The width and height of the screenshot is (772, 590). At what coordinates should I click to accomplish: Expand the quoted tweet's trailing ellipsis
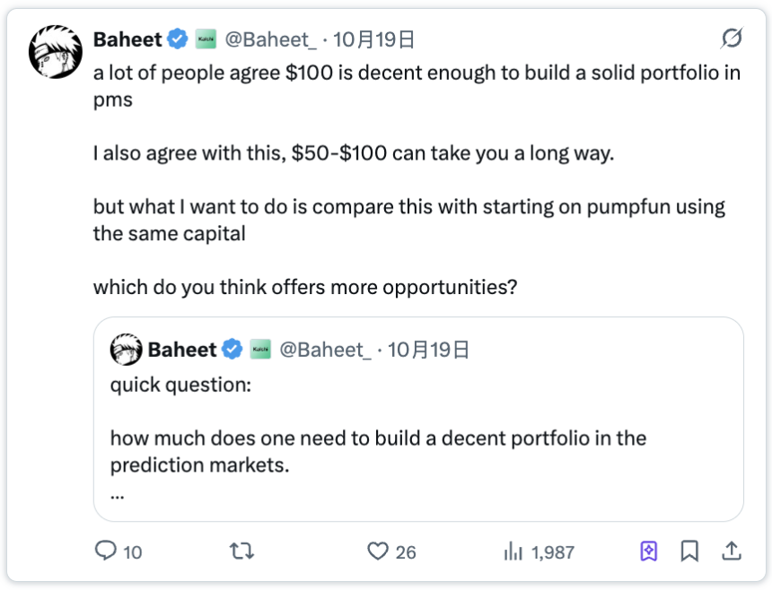(x=118, y=494)
